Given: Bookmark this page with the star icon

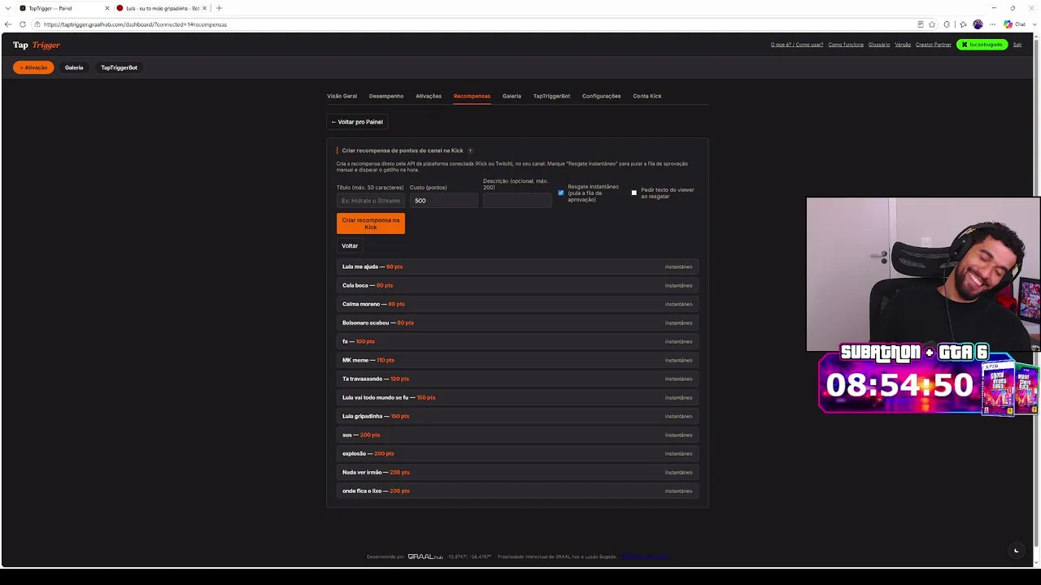Looking at the screenshot, I should [932, 24].
